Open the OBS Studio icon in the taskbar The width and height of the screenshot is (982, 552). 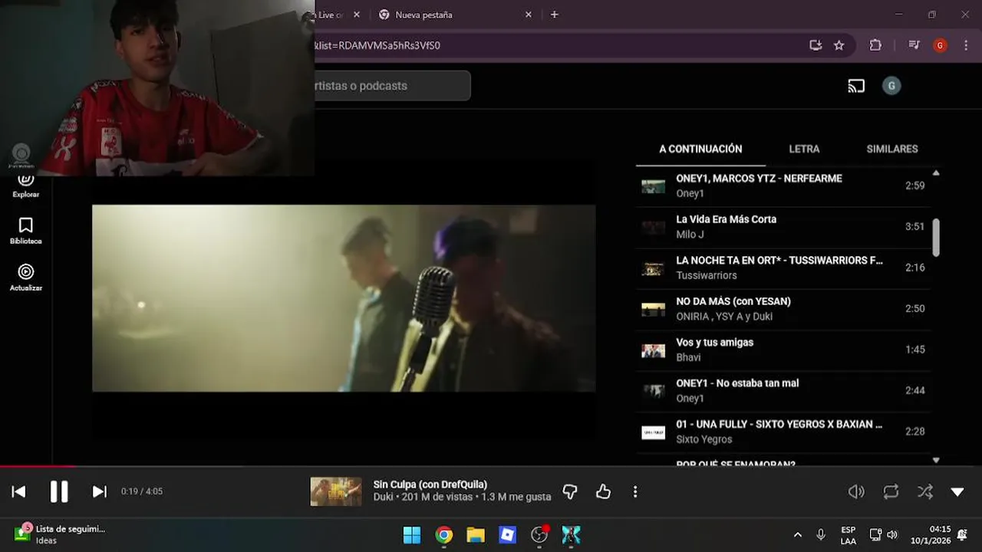(x=539, y=534)
